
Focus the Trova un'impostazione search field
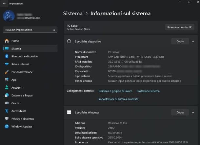[x=30, y=30]
